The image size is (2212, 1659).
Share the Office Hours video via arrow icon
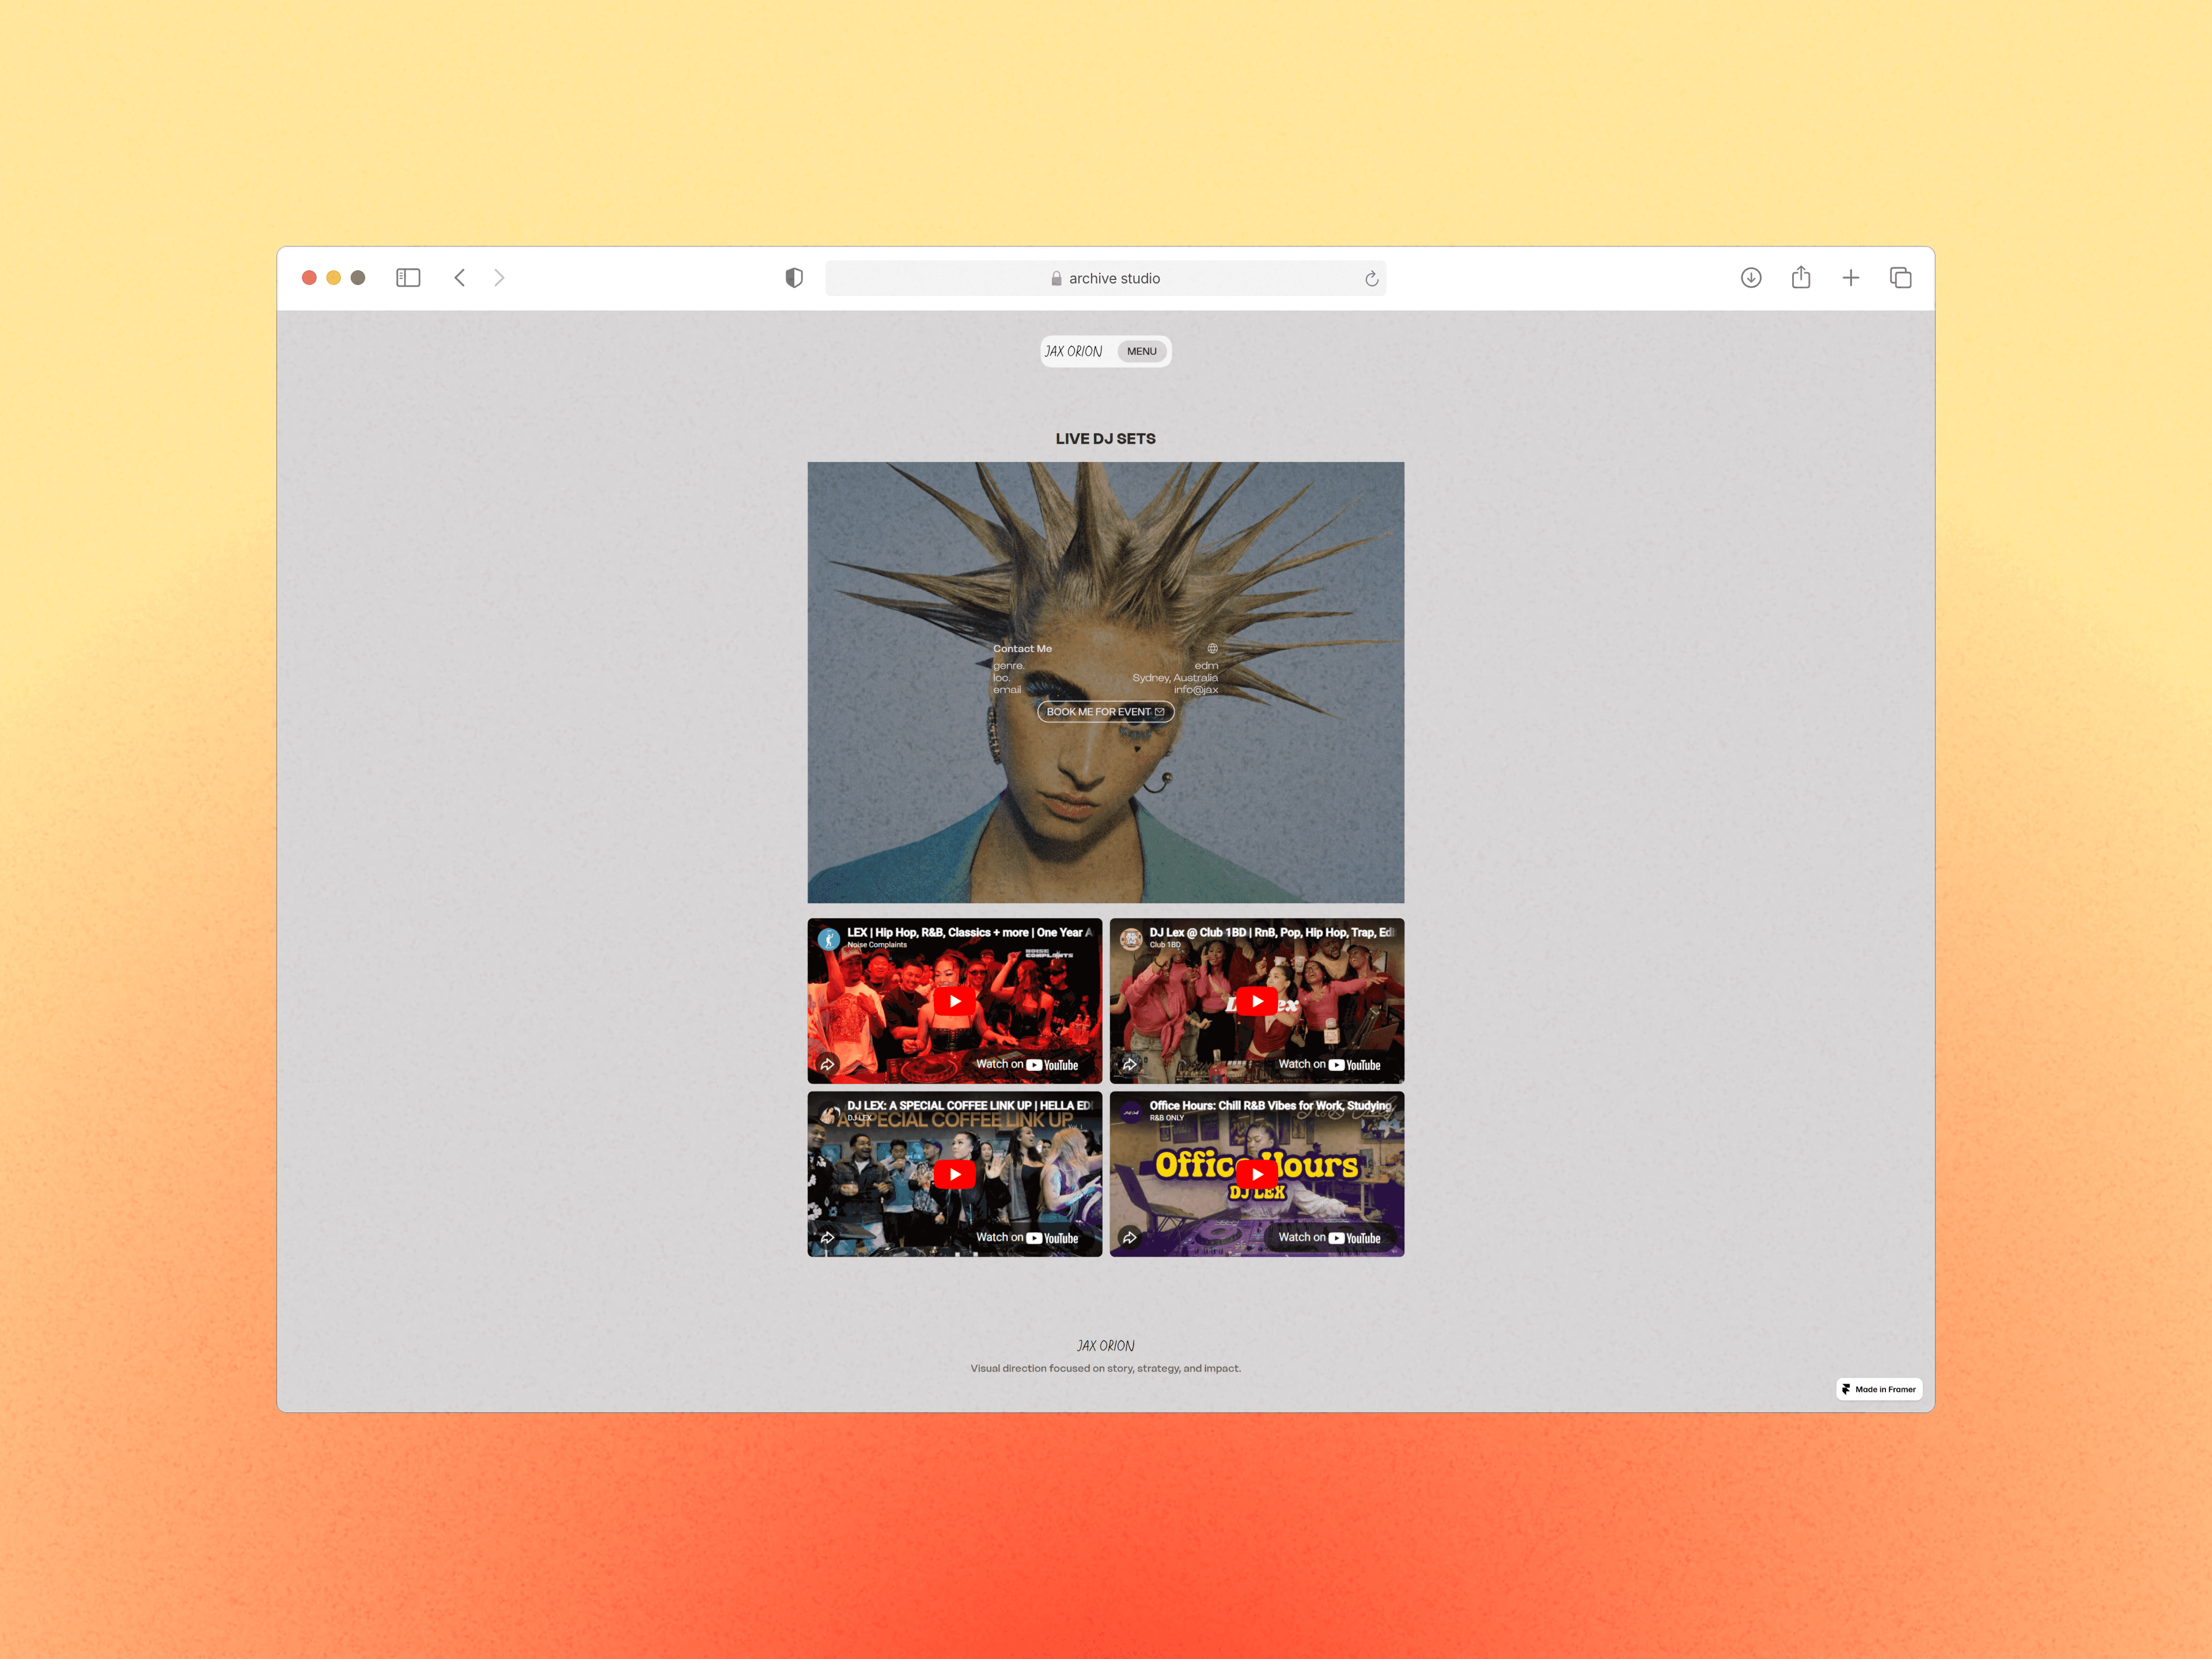click(1129, 1237)
